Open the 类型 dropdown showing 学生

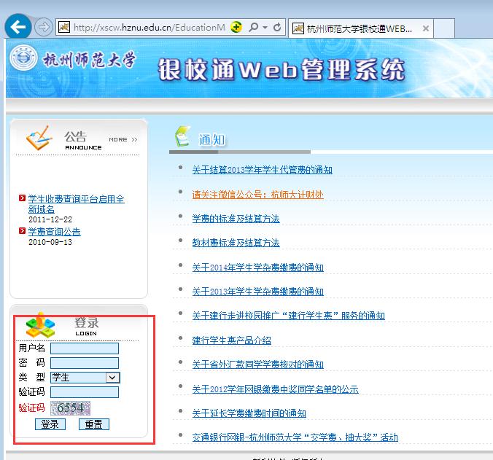pos(85,378)
